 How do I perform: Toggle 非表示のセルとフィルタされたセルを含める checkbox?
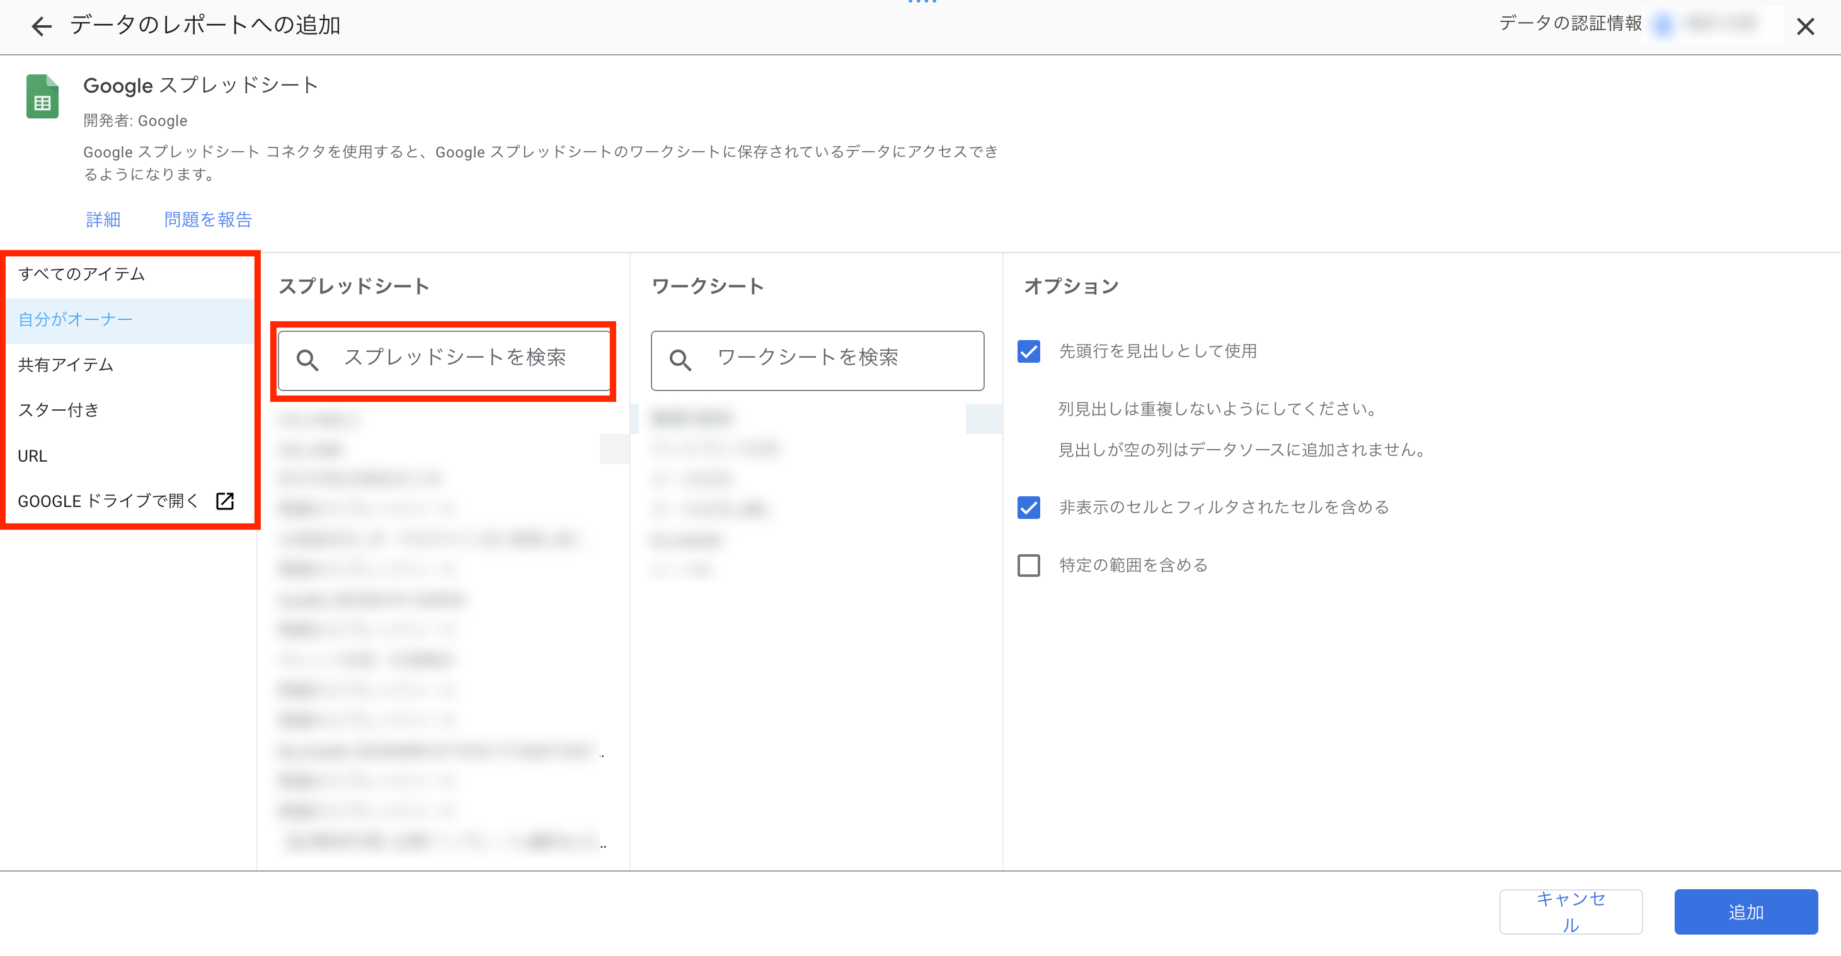pos(1028,508)
